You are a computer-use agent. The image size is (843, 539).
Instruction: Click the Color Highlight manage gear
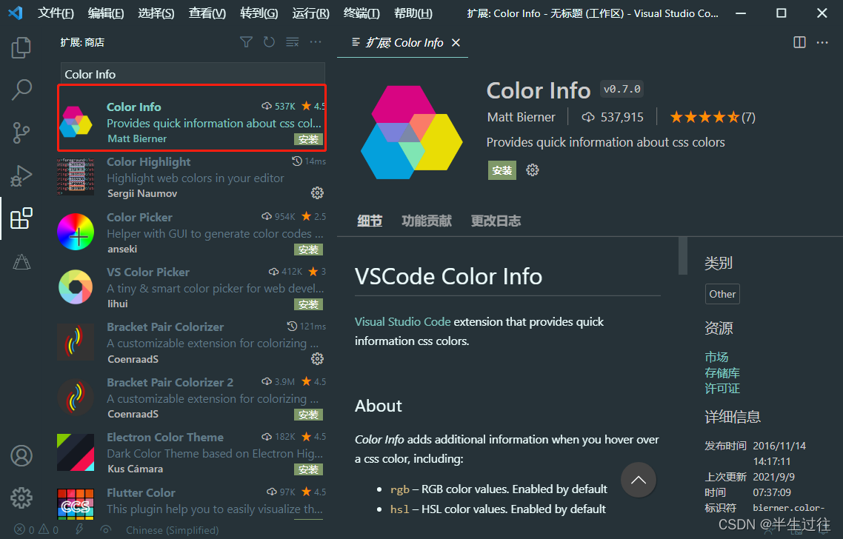coord(317,193)
